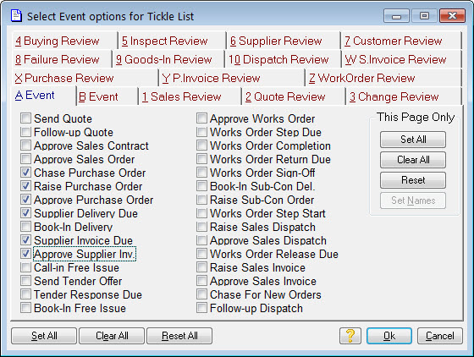Confirm with the Ok button
The height and width of the screenshot is (357, 474).
(389, 336)
